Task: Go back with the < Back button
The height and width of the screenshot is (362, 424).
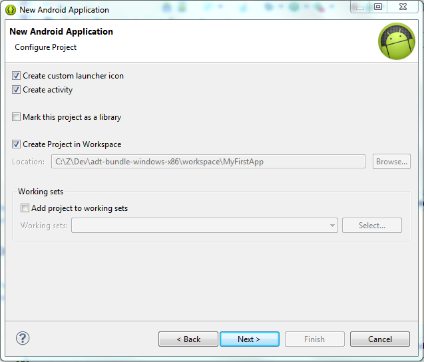Action: [188, 339]
